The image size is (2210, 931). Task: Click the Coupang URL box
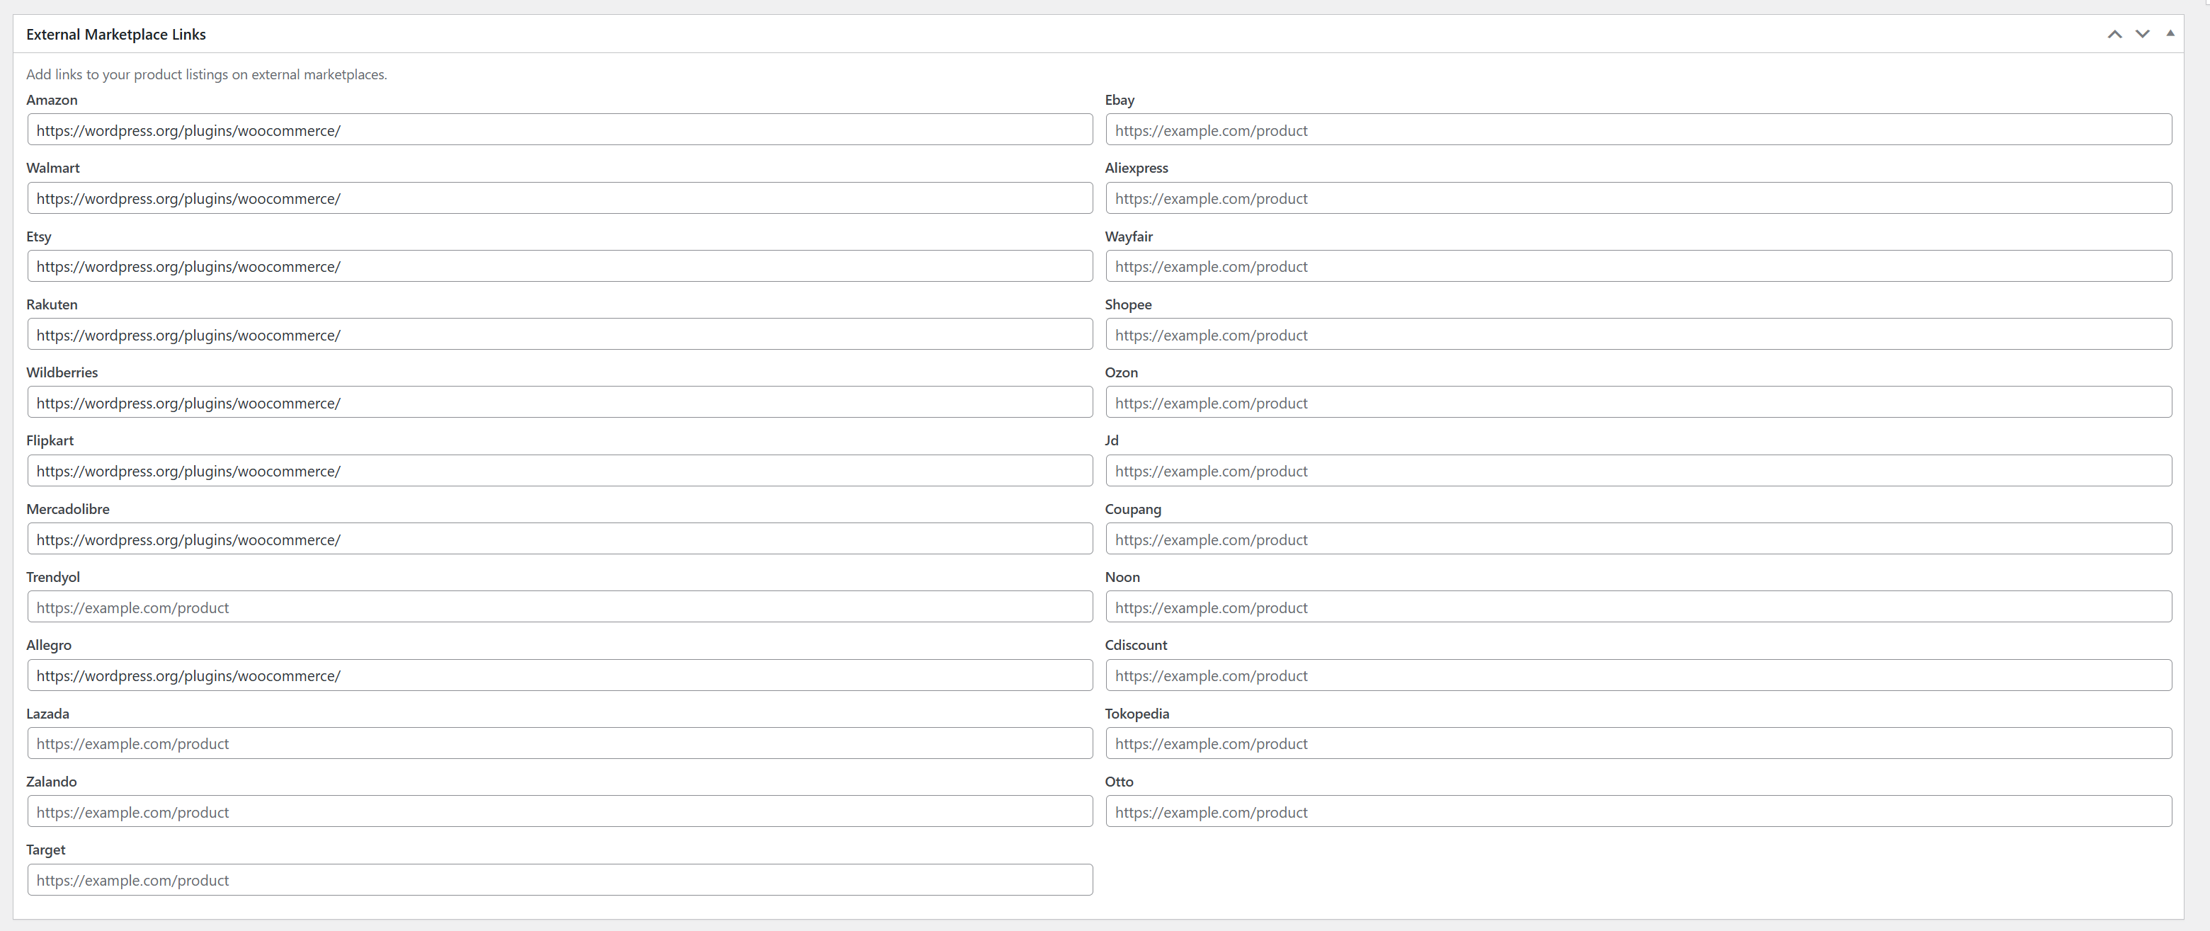point(1639,538)
